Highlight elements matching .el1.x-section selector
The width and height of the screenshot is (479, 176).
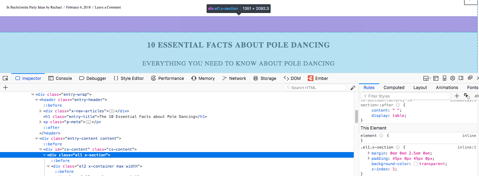coord(397,147)
